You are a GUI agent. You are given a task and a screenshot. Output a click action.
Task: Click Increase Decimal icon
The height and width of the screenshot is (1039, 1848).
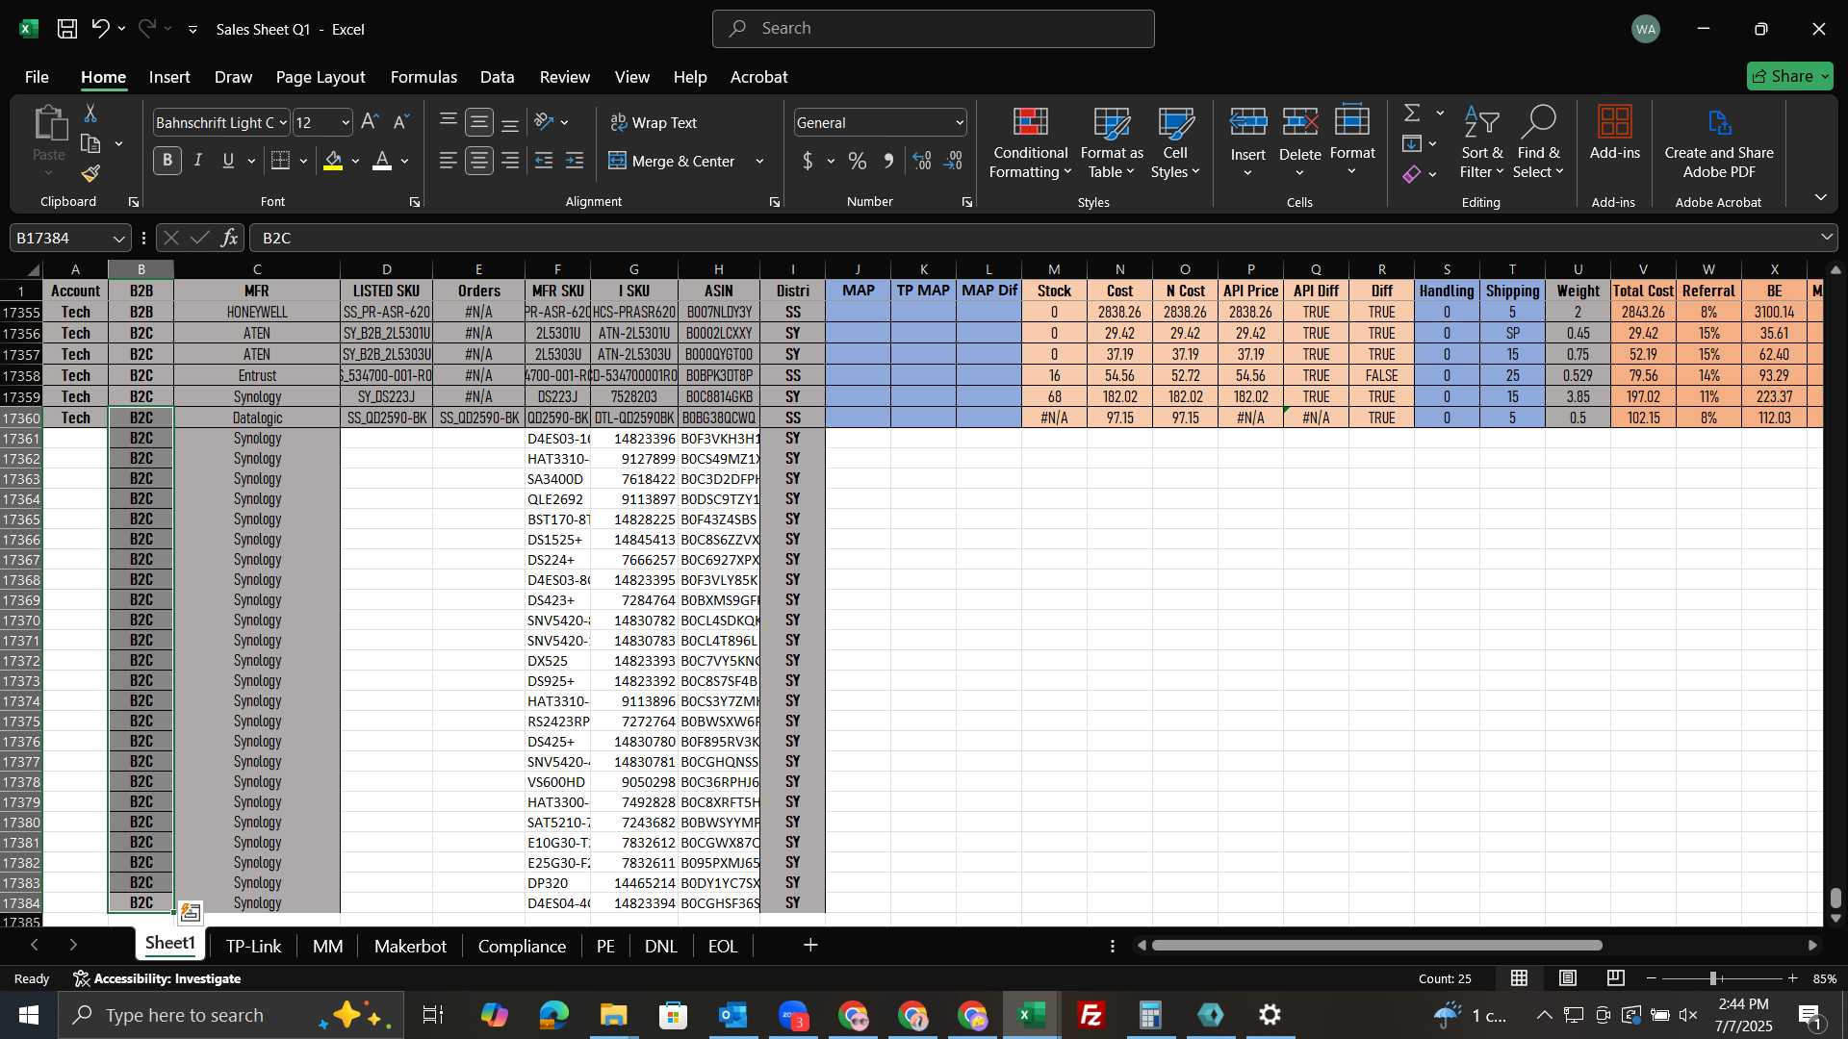click(x=922, y=161)
